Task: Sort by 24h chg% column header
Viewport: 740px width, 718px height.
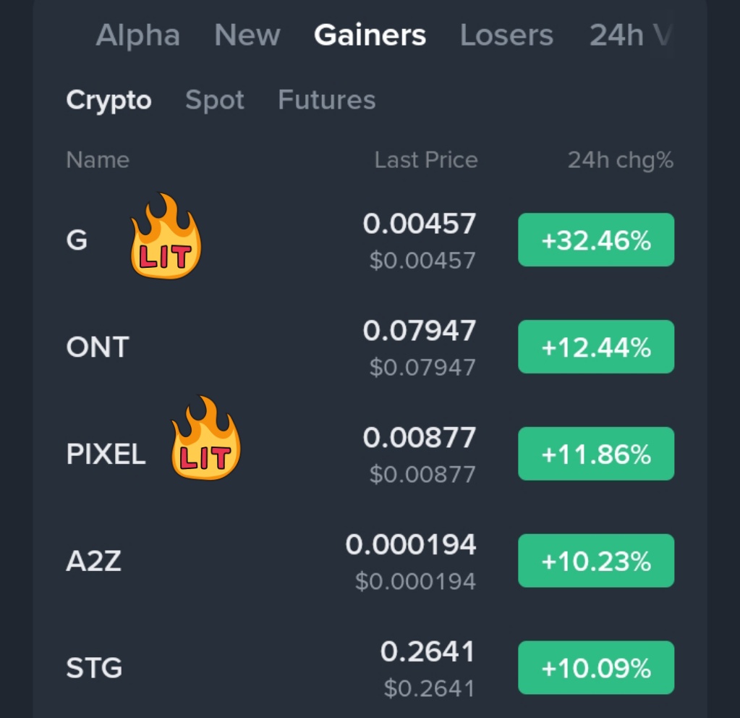Action: 620,160
